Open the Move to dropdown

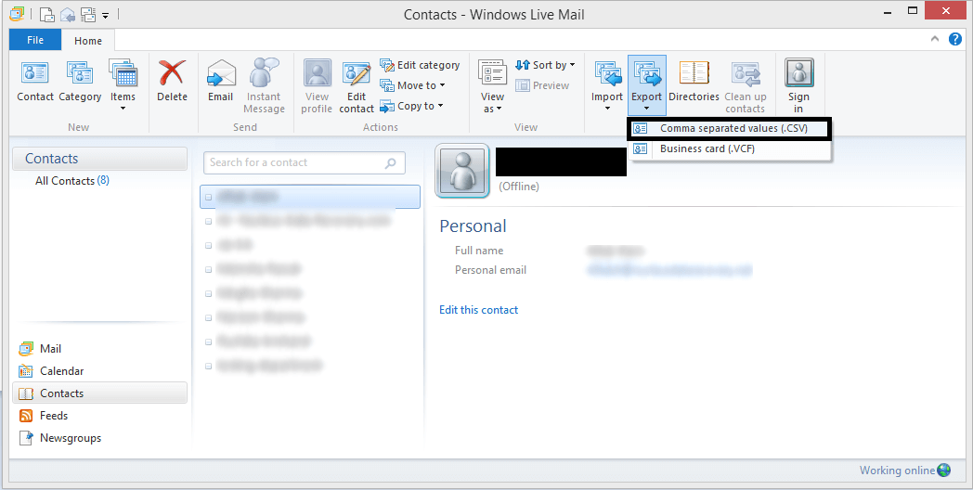tap(412, 85)
